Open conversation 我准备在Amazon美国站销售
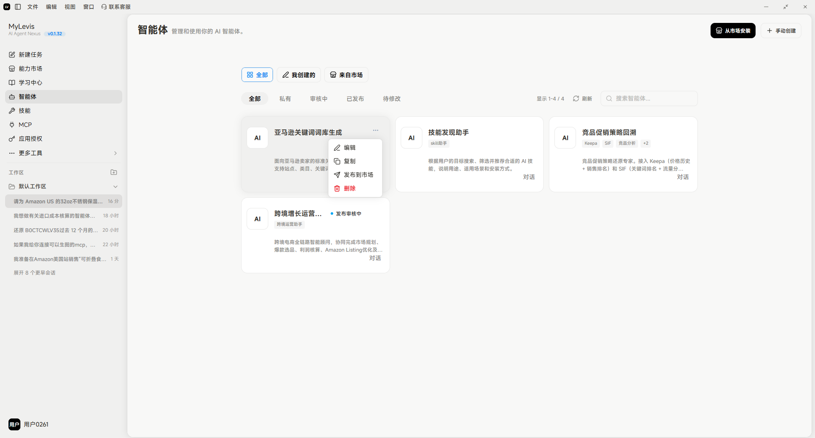The height and width of the screenshot is (438, 815). click(x=64, y=259)
